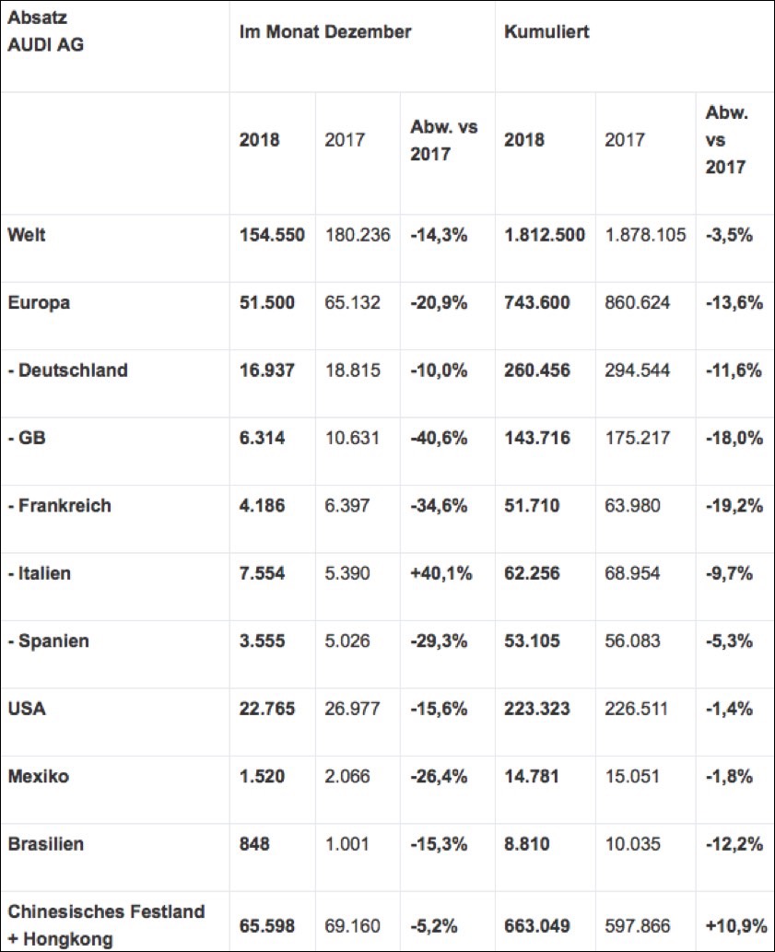Select the 'Welt' row label
Screen dimensions: 775x952
(x=27, y=235)
